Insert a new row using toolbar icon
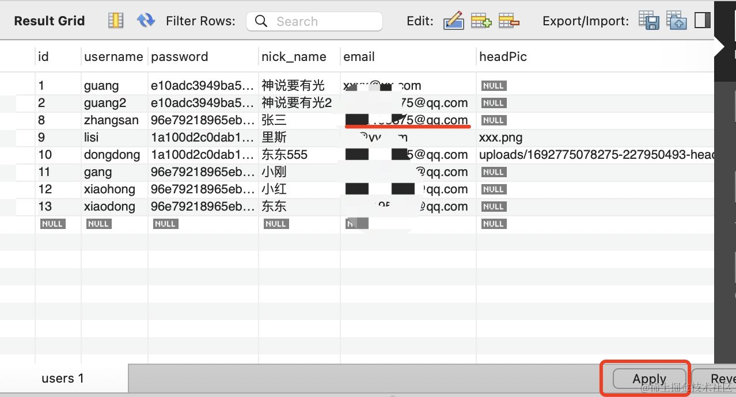 [x=481, y=21]
